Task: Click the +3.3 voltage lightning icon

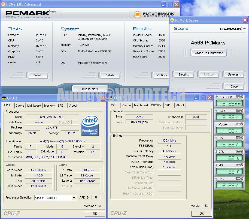Action: coord(216,110)
